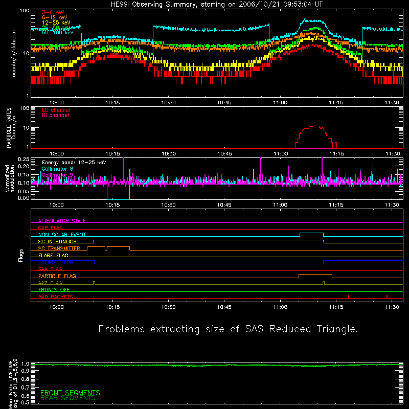Select the Collimator 9 legend label
This screenshot has height=409, width=409.
57,175
